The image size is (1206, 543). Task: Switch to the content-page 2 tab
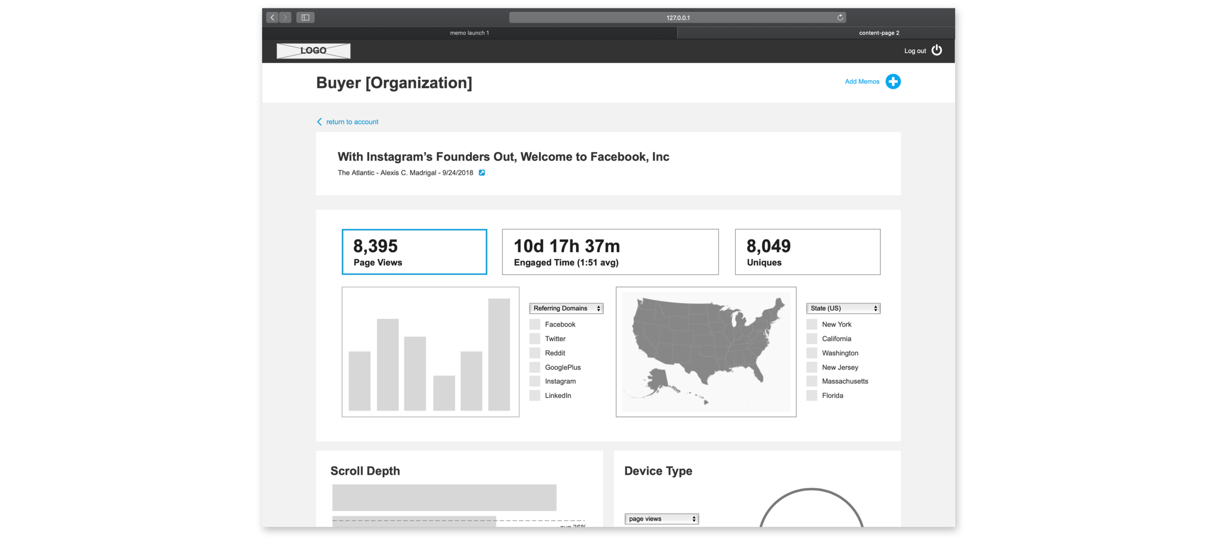coord(816,33)
